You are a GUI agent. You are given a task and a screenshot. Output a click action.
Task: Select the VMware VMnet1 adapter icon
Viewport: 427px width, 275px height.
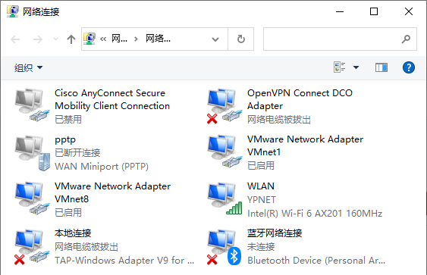click(224, 152)
